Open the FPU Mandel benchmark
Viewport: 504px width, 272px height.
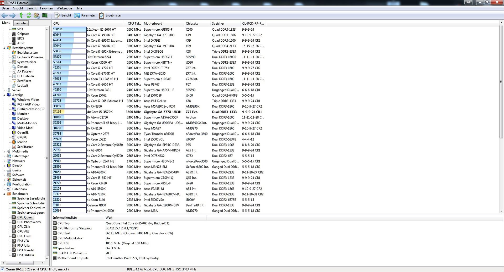pos(26,250)
